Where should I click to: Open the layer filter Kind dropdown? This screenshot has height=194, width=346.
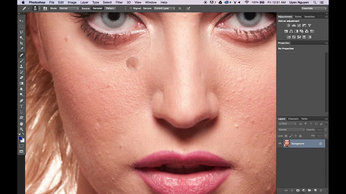coord(287,124)
